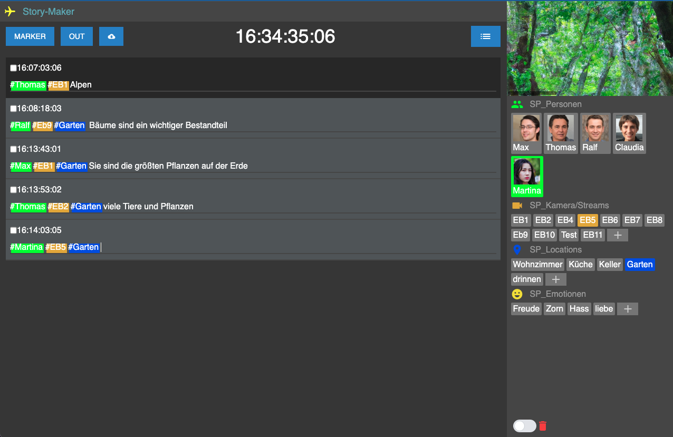Select person Max thumbnail
Image resolution: width=673 pixels, height=437 pixels.
click(526, 133)
